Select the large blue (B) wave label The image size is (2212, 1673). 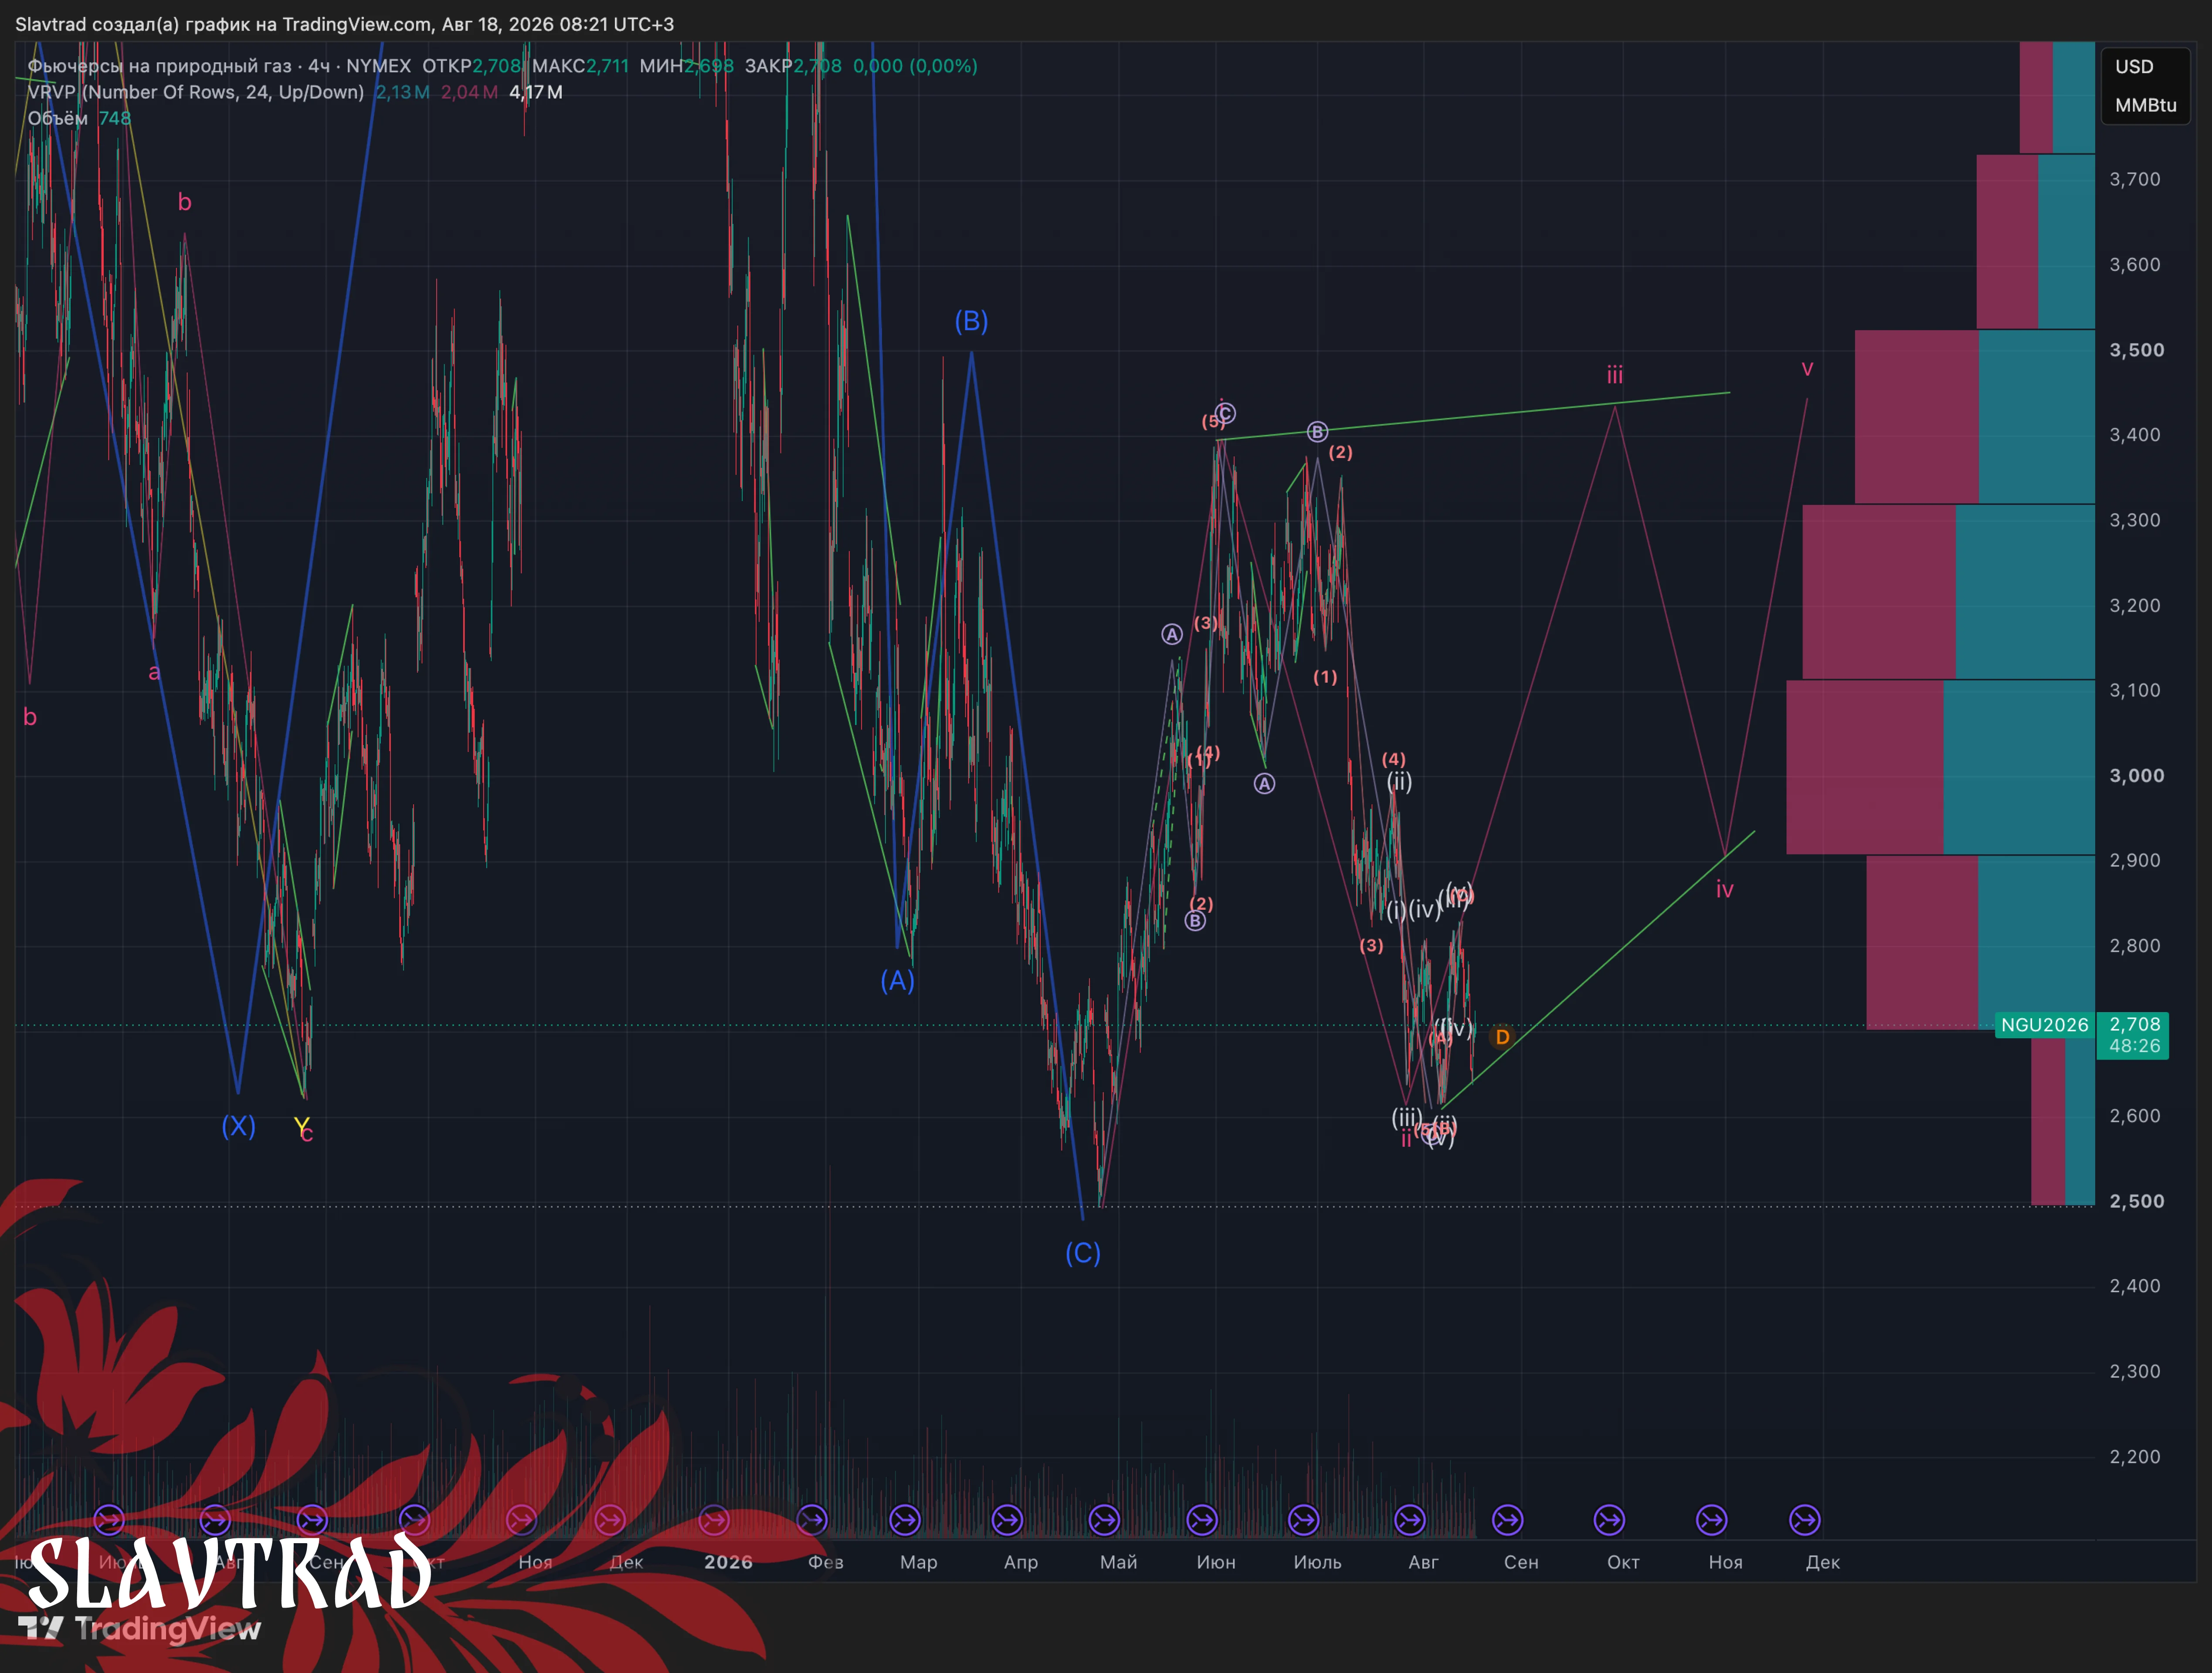coord(971,321)
